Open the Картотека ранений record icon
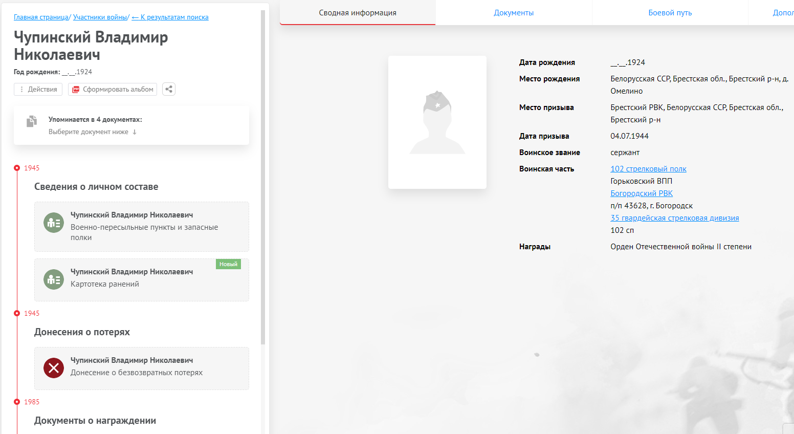 pos(54,279)
